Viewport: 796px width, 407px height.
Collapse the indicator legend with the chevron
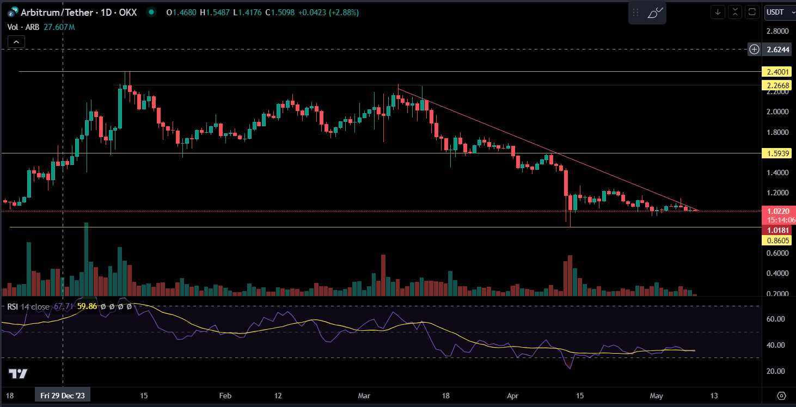(16, 41)
